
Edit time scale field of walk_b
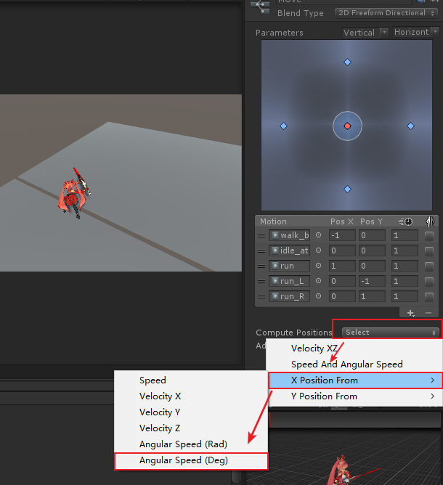pos(405,235)
